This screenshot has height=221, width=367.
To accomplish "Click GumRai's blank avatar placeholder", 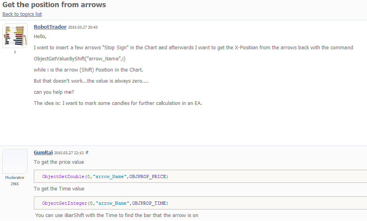I will tap(15, 161).
